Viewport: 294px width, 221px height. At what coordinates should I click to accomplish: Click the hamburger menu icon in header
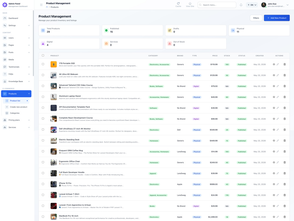(41, 5)
